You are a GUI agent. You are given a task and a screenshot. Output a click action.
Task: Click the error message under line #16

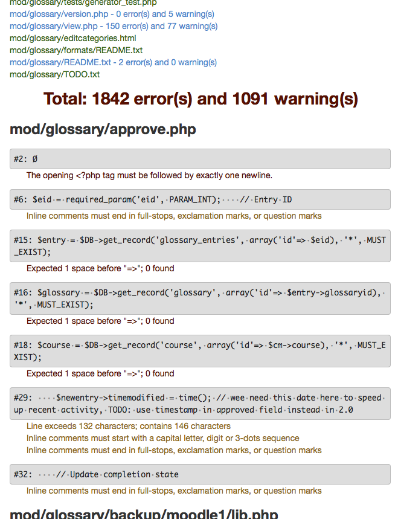coord(100,321)
